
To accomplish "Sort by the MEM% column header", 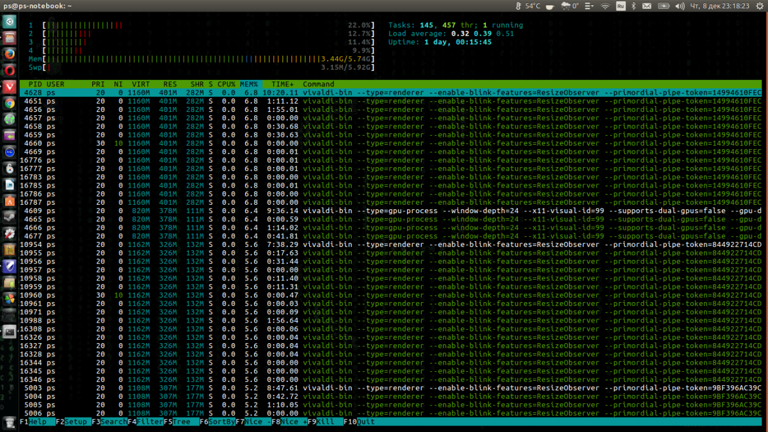I will (x=248, y=84).
